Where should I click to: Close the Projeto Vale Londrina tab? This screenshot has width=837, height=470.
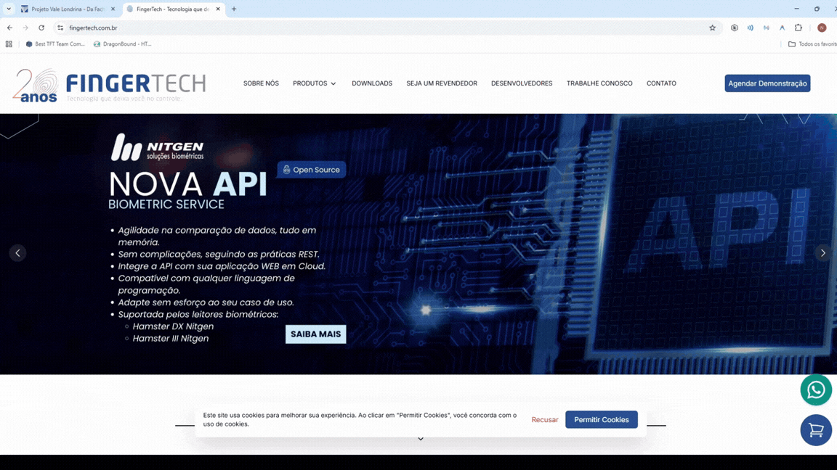click(x=113, y=9)
